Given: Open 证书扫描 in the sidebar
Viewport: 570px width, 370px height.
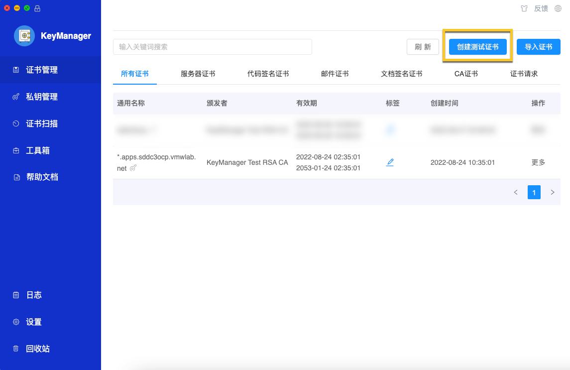Looking at the screenshot, I should [x=51, y=123].
